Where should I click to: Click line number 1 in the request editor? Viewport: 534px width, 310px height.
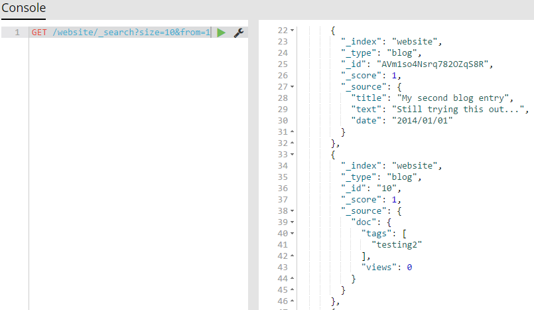point(17,33)
